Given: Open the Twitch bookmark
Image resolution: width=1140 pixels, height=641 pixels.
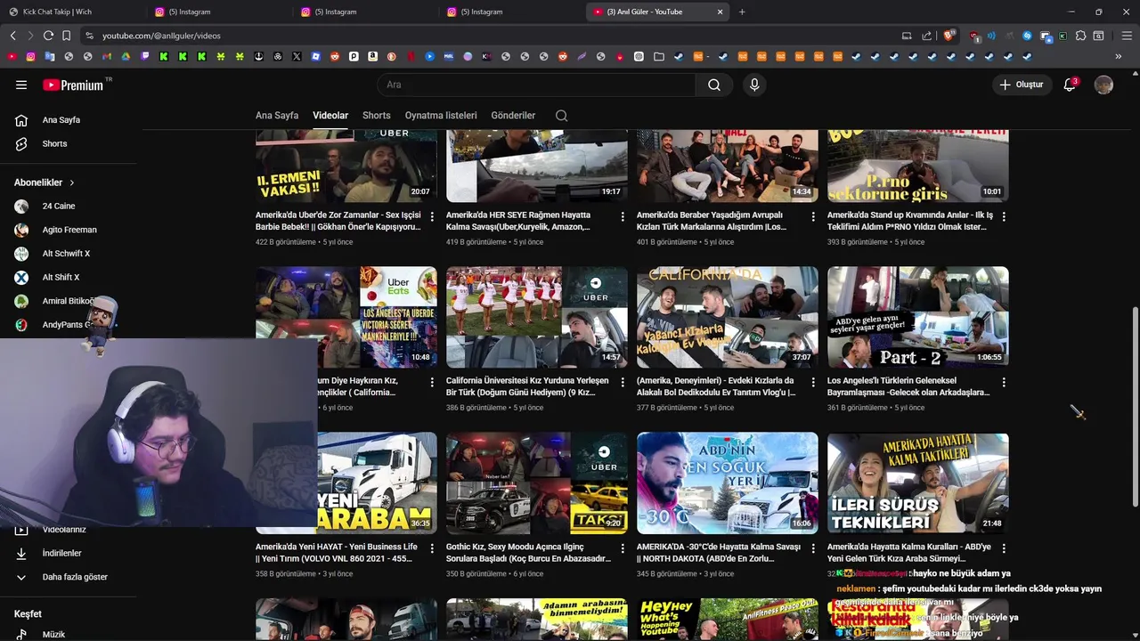Looking at the screenshot, I should click(144, 56).
